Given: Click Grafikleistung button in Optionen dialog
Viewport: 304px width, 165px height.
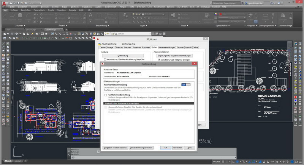Looking at the screenshot, I should (123, 56).
